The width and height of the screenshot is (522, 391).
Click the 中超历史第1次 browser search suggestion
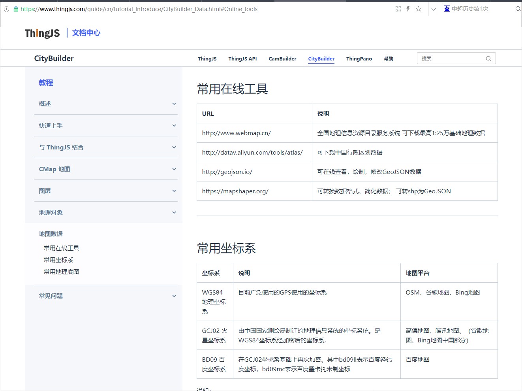(x=470, y=9)
